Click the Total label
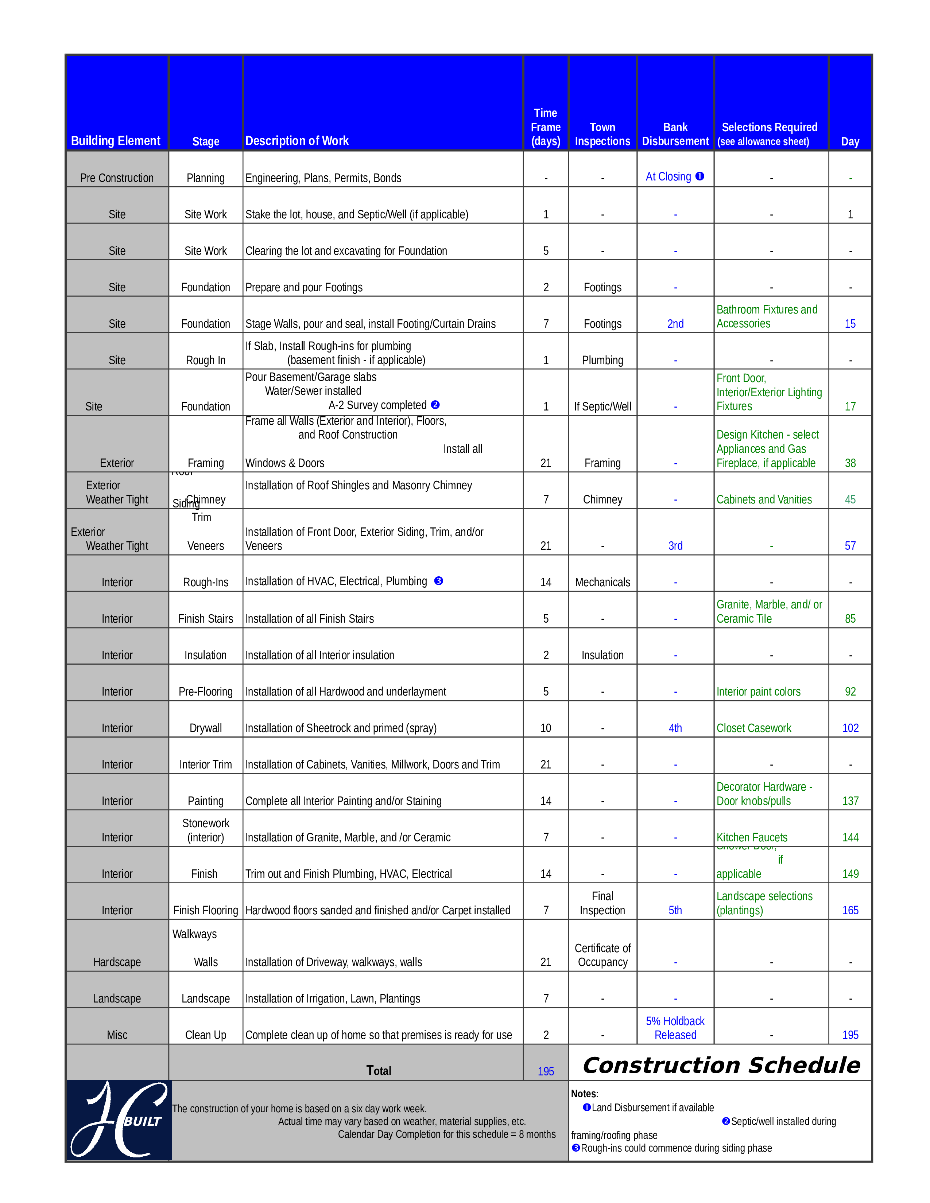 point(379,1070)
